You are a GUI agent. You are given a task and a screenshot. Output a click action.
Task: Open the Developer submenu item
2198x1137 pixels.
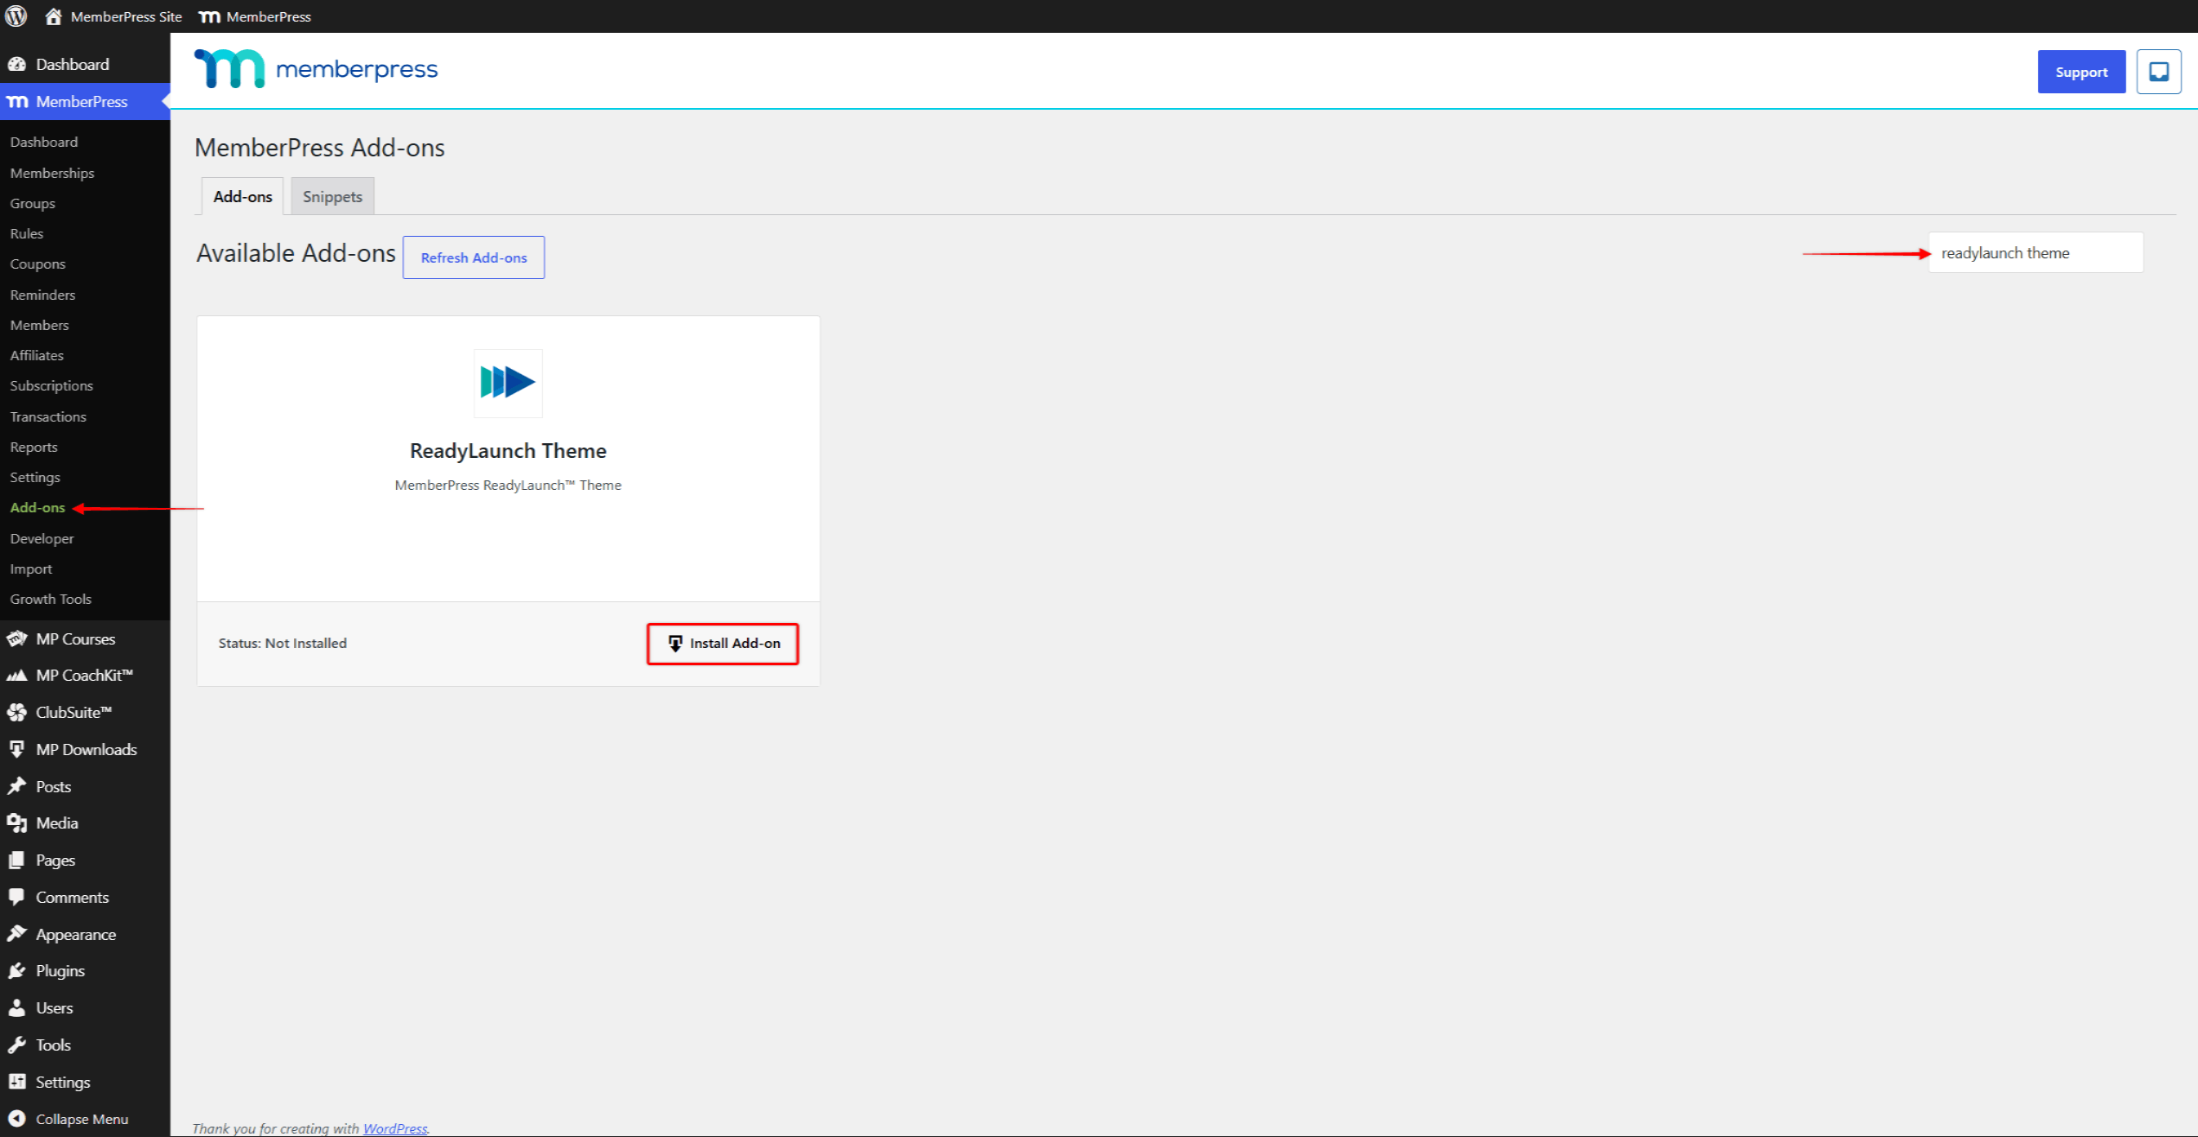coord(42,538)
